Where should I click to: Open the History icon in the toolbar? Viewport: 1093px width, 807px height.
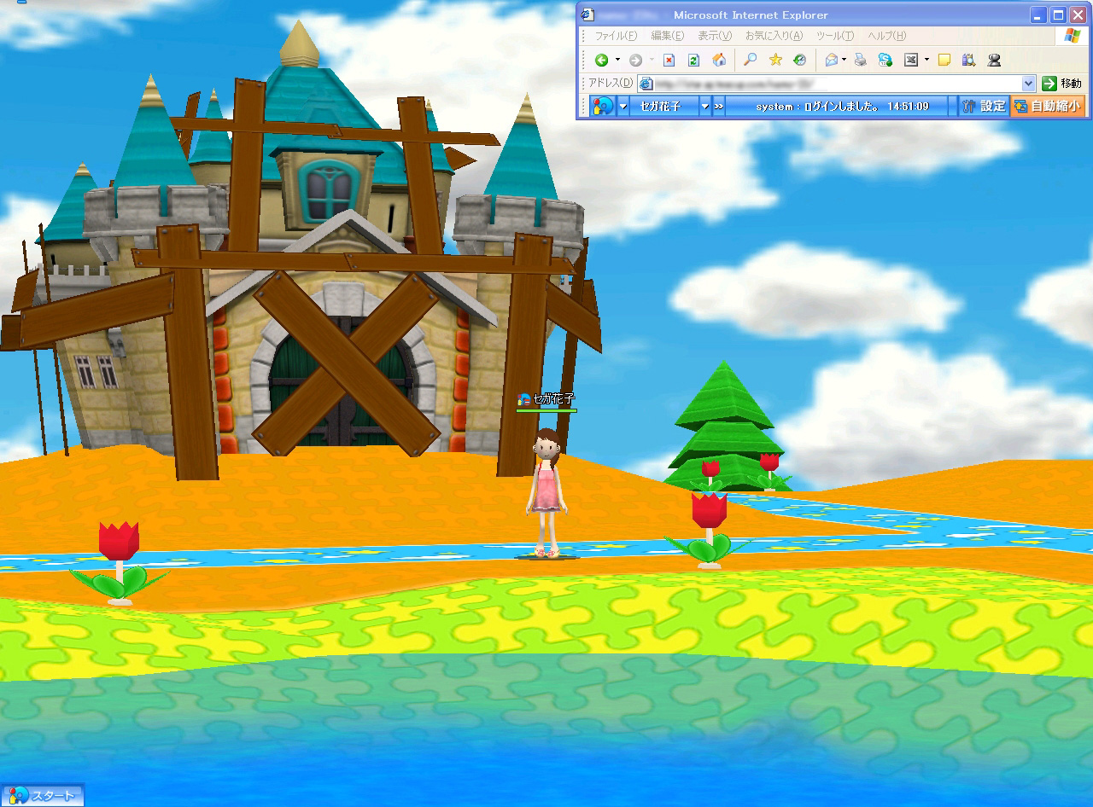coord(800,60)
